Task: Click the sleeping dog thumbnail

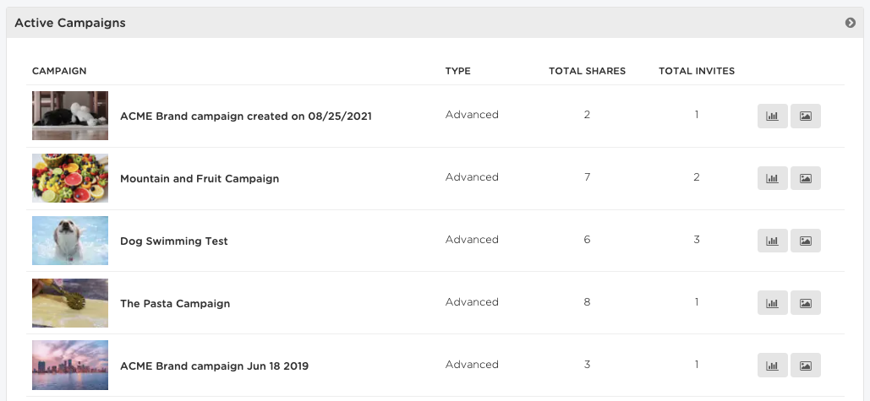Action: [x=70, y=116]
